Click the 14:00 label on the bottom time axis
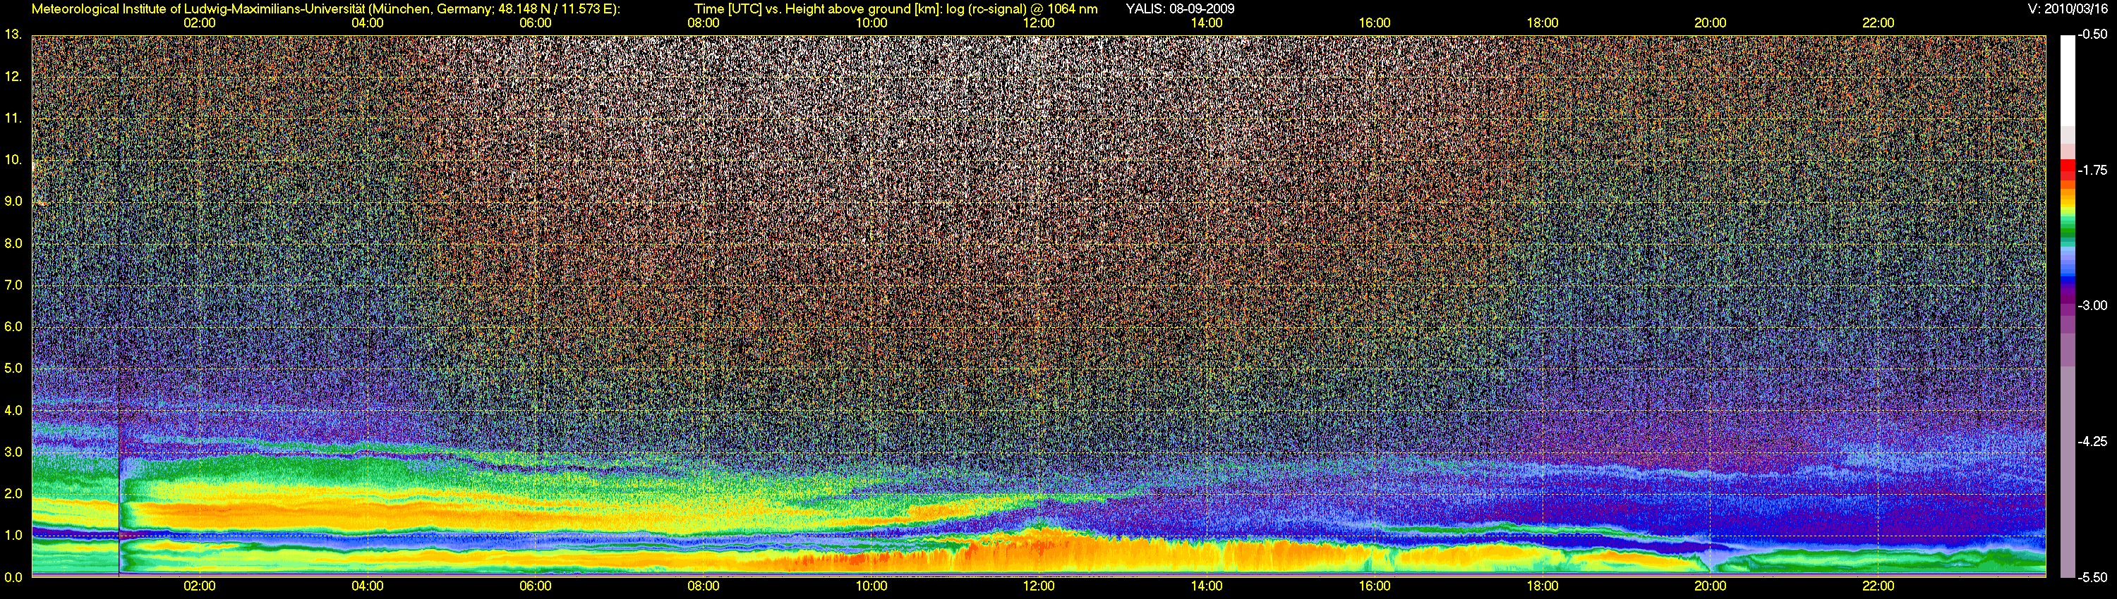The width and height of the screenshot is (2117, 599). pyautogui.click(x=1207, y=586)
